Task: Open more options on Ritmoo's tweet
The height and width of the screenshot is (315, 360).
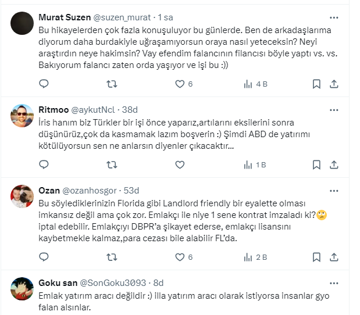Action: (334, 110)
